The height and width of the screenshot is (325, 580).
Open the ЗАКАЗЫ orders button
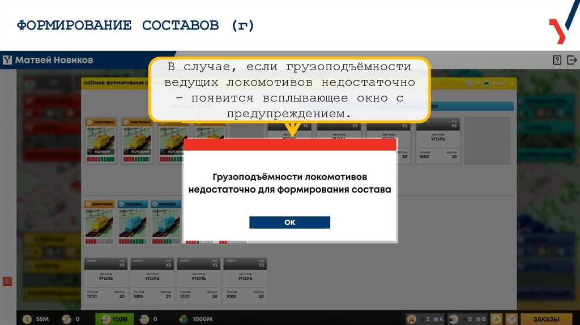click(x=546, y=319)
